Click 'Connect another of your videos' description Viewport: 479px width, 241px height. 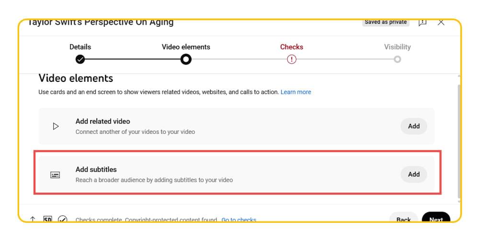135,132
